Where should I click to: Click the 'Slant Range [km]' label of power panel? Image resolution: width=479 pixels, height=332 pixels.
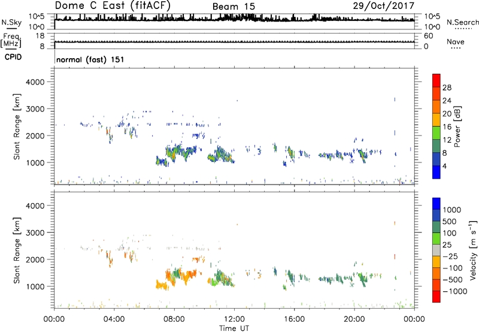click(x=17, y=126)
